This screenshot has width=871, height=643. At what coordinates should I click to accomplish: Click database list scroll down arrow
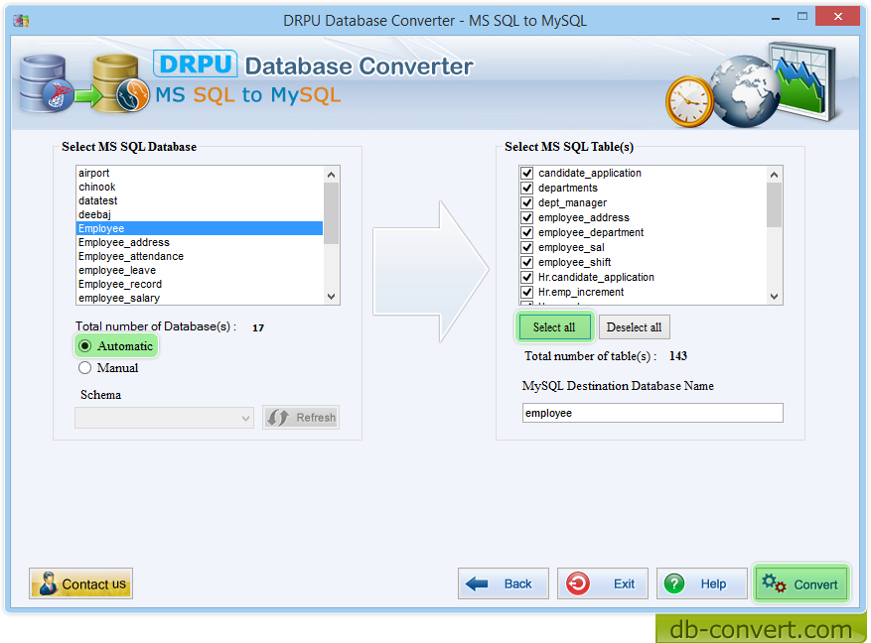[331, 297]
